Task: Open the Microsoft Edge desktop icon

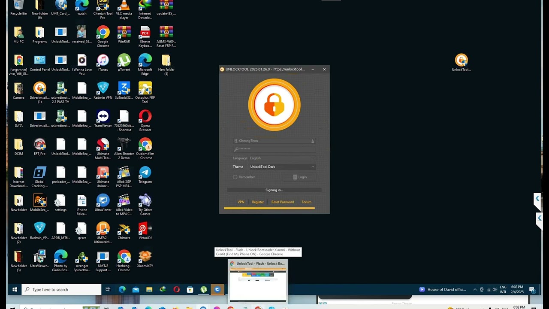Action: coord(145,64)
